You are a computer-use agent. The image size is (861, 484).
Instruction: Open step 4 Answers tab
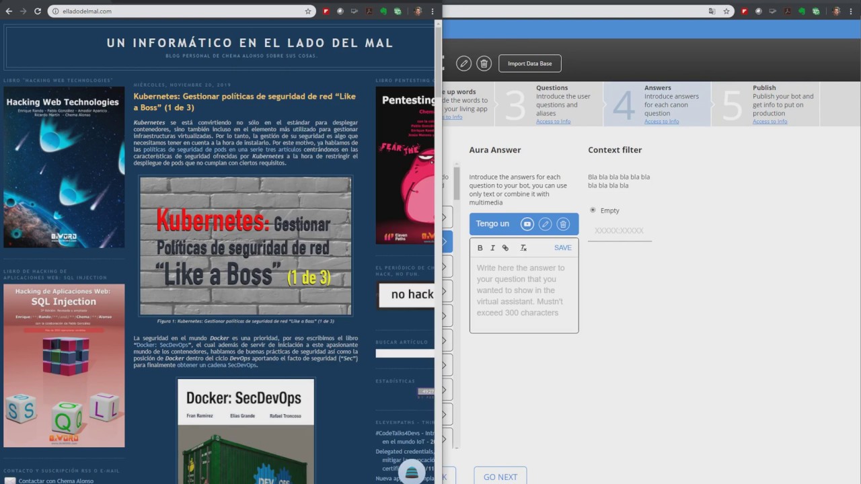[x=657, y=104]
